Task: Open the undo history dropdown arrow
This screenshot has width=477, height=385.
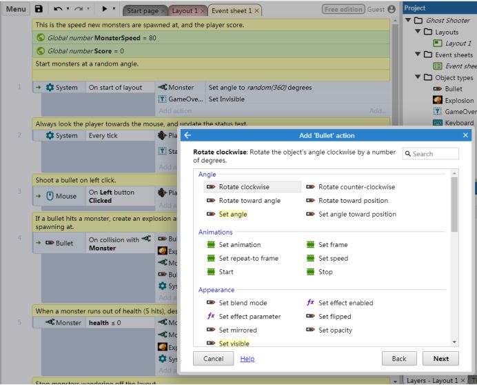Action: 70,10
